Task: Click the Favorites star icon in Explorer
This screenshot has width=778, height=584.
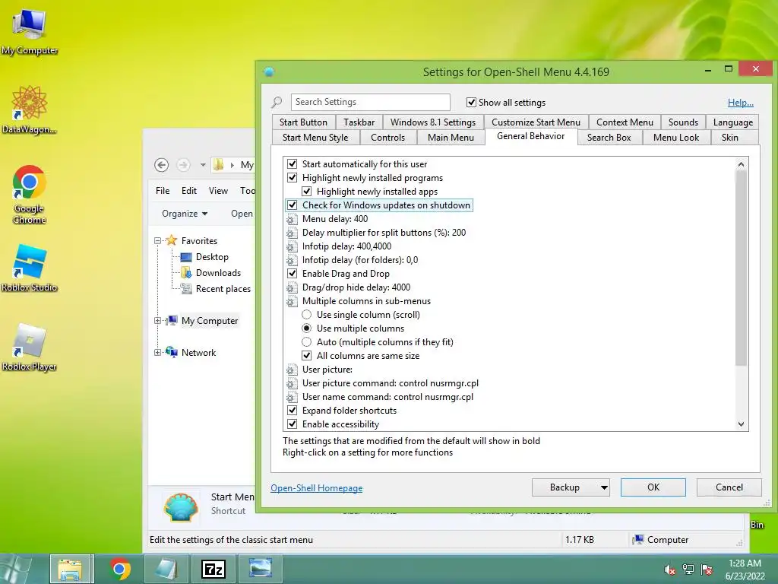Action: [172, 240]
